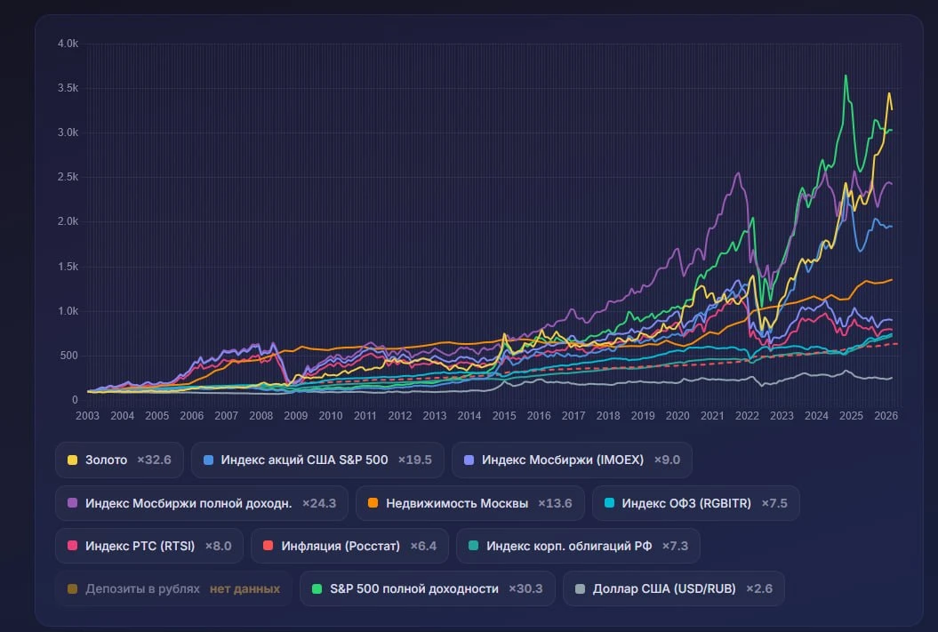Screen dimensions: 938x632
Task: Click the ×19.5 multiplier value
Action: tap(414, 460)
